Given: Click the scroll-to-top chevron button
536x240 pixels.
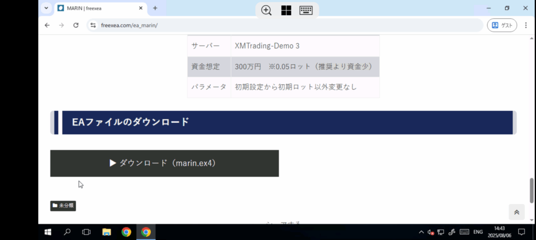Looking at the screenshot, I should coord(516,212).
